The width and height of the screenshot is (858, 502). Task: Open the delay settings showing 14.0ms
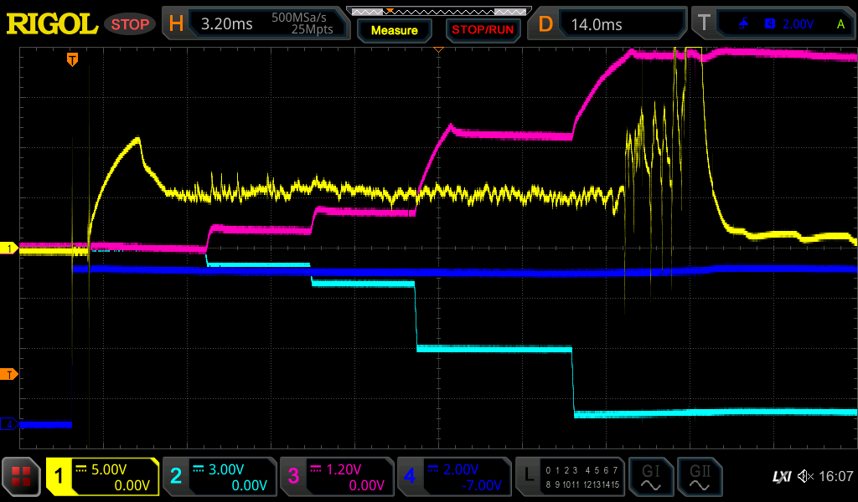(x=610, y=24)
